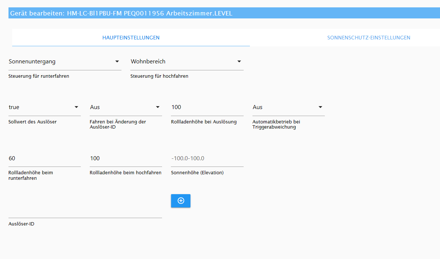The height and width of the screenshot is (259, 440).
Task: Open the Sonnenschutz-Einstellungen tab
Action: pyautogui.click(x=368, y=38)
